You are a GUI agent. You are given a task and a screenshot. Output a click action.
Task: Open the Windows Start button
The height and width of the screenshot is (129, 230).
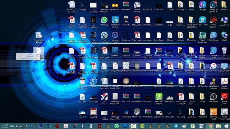[227, 126]
